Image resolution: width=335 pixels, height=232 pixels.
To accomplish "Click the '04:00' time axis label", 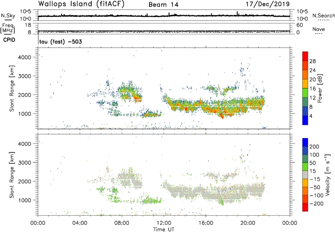I will pyautogui.click(x=80, y=223).
